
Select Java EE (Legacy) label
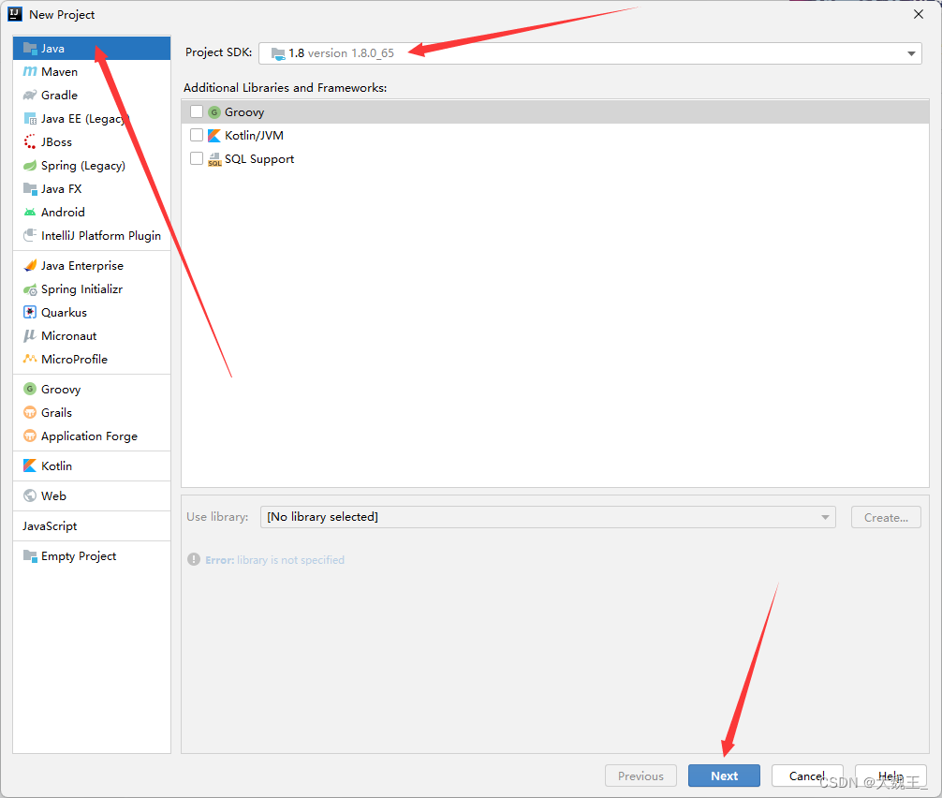coord(85,119)
